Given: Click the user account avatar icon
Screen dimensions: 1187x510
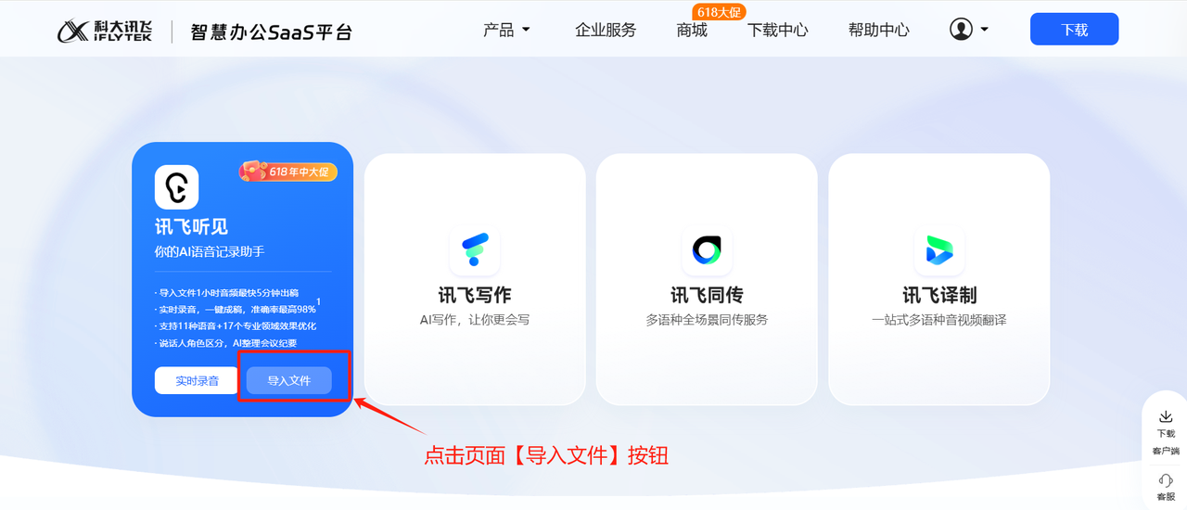Looking at the screenshot, I should point(961,30).
